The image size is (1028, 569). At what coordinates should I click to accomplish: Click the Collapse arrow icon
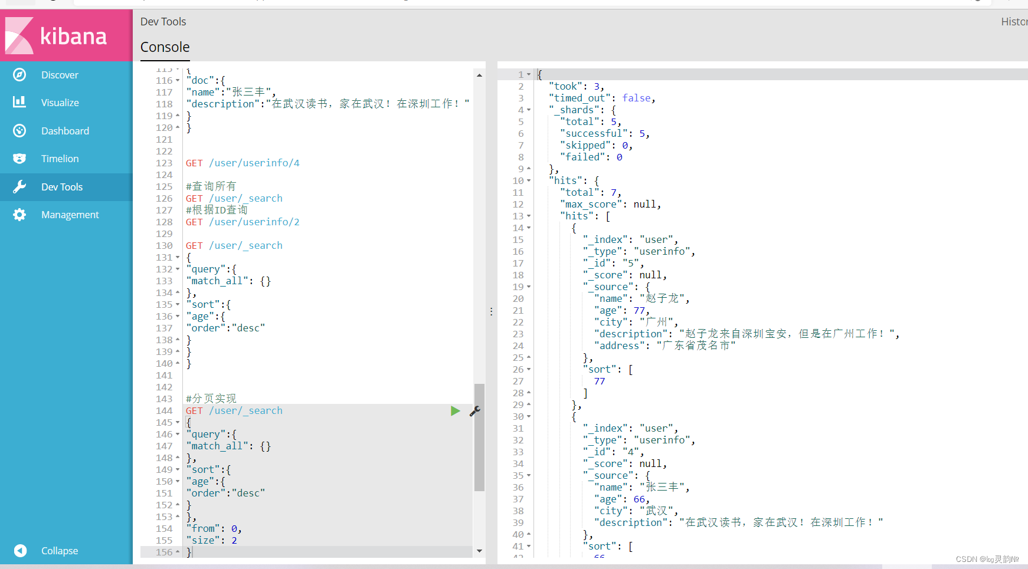pyautogui.click(x=20, y=551)
